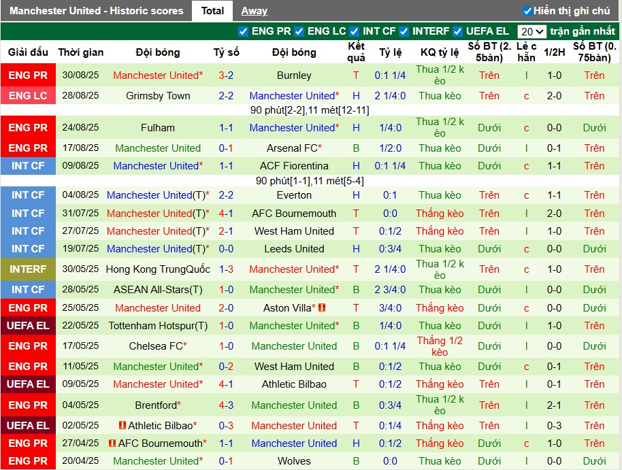Screen dimensions: 622x470
Task: Disable the INTERF filter checkbox
Action: point(404,31)
